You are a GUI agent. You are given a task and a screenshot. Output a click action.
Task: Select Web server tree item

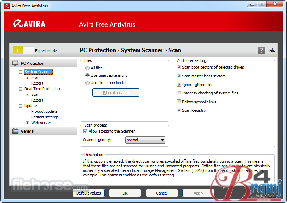pos(41,123)
